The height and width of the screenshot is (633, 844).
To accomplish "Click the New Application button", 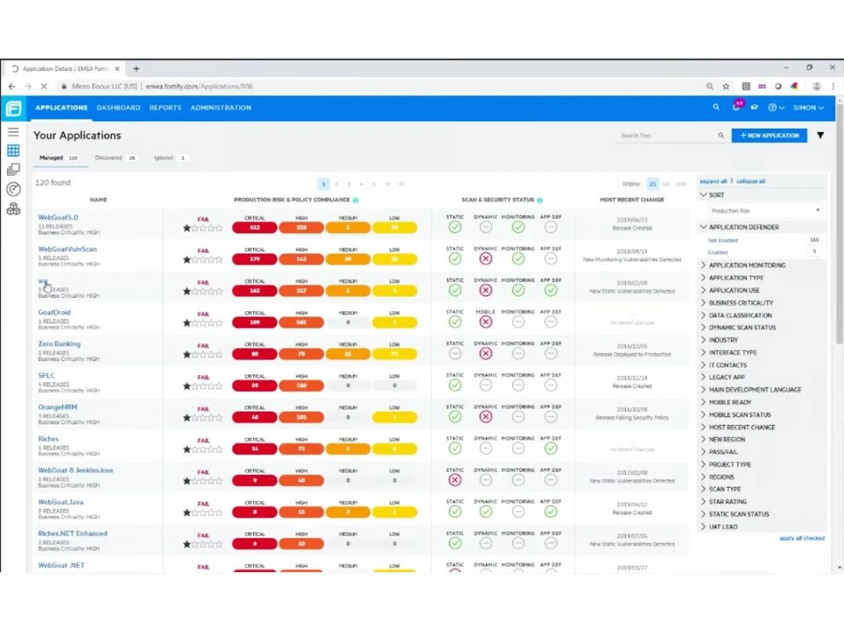I will click(x=769, y=135).
